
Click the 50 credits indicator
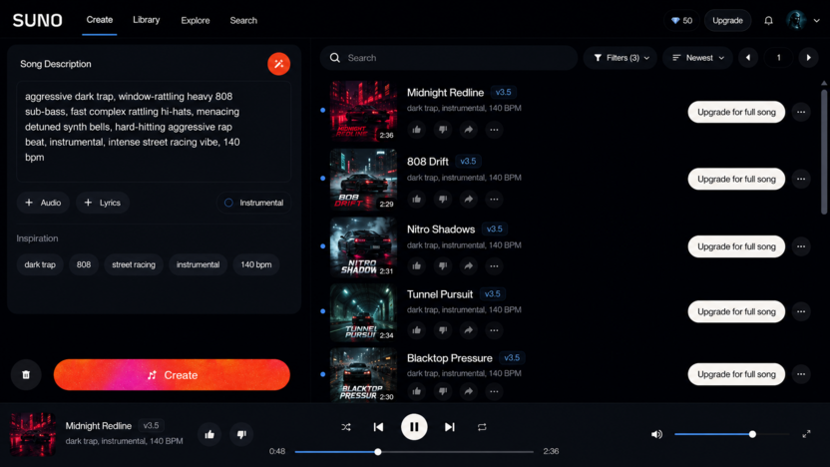coord(681,21)
